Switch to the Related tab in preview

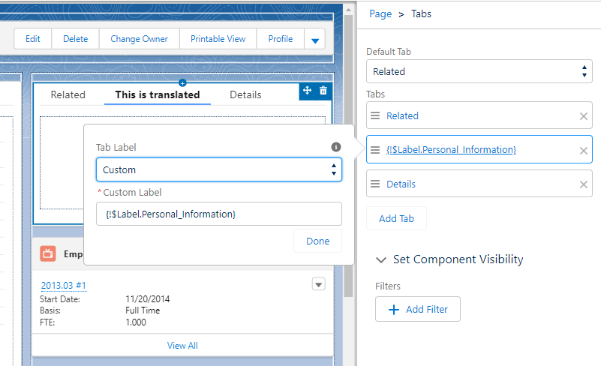click(68, 94)
